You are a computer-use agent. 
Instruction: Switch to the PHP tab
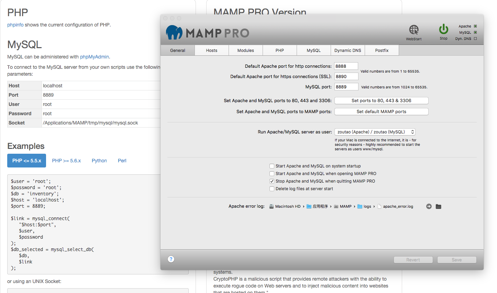pos(280,50)
